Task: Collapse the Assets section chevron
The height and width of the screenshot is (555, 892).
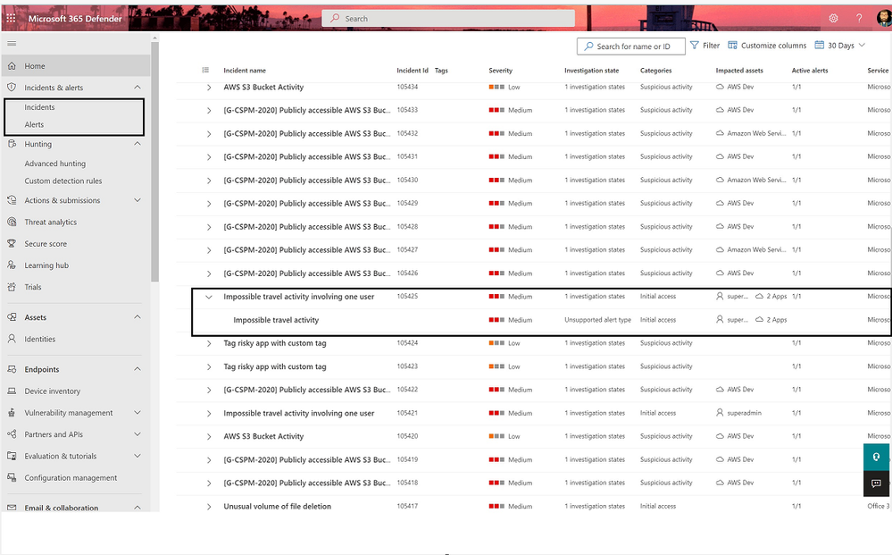Action: tap(138, 316)
